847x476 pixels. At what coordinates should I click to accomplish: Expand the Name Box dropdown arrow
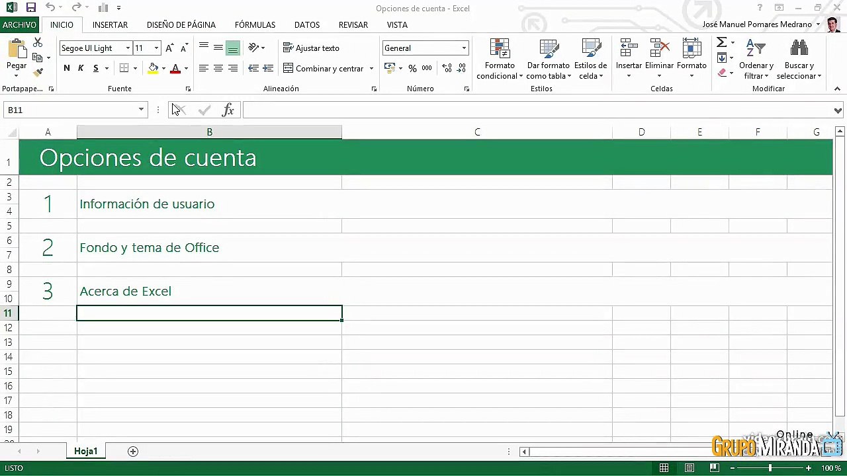141,110
